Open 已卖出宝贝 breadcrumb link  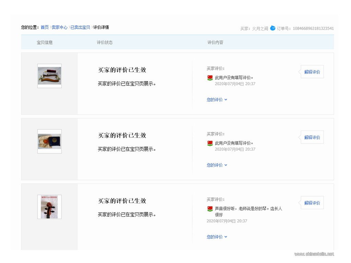[80, 27]
